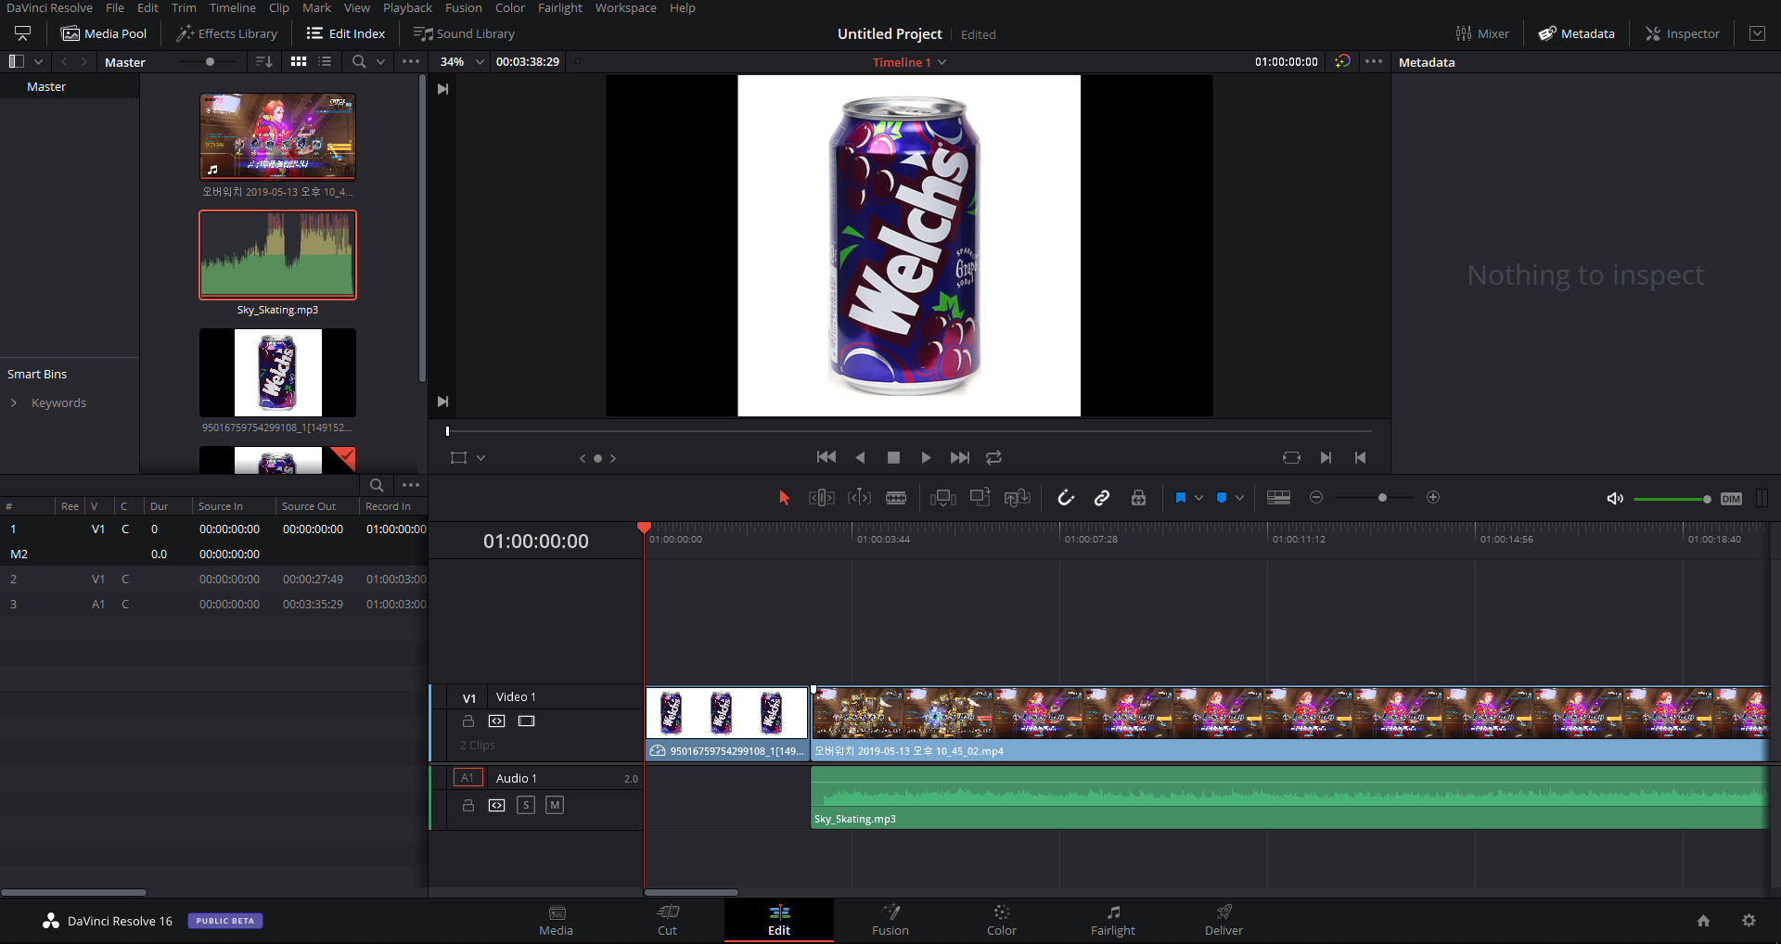
Task: Open the Metadata panel from the top toolbar
Action: [1577, 33]
